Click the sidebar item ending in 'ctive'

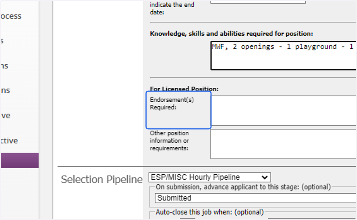point(10,141)
